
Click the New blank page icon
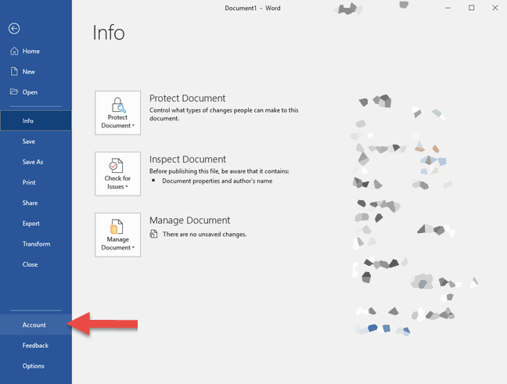(14, 71)
